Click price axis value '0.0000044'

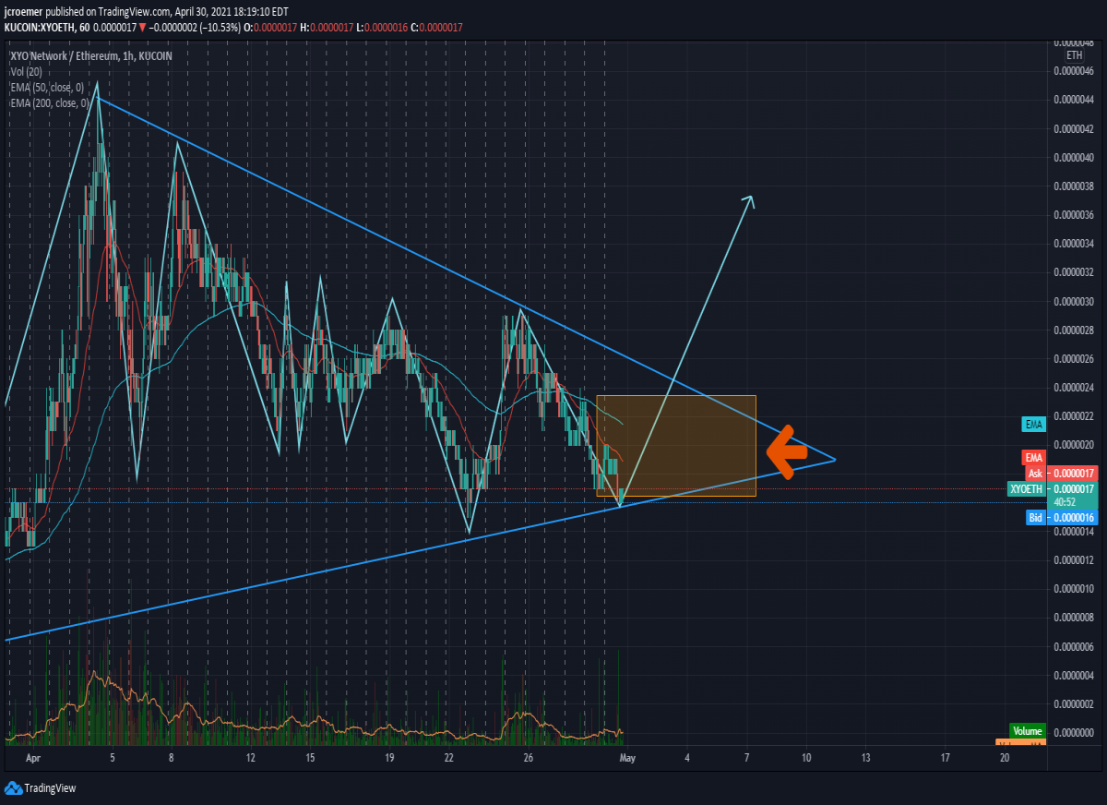(x=1074, y=100)
